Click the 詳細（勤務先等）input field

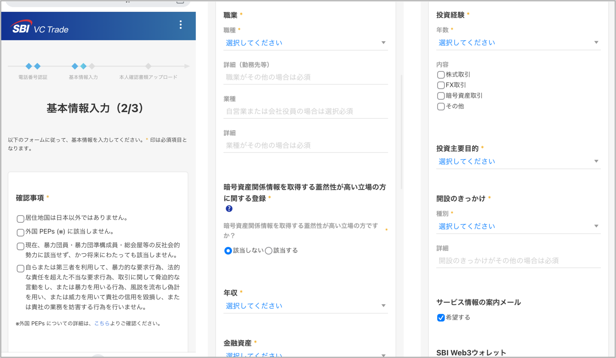(x=305, y=77)
